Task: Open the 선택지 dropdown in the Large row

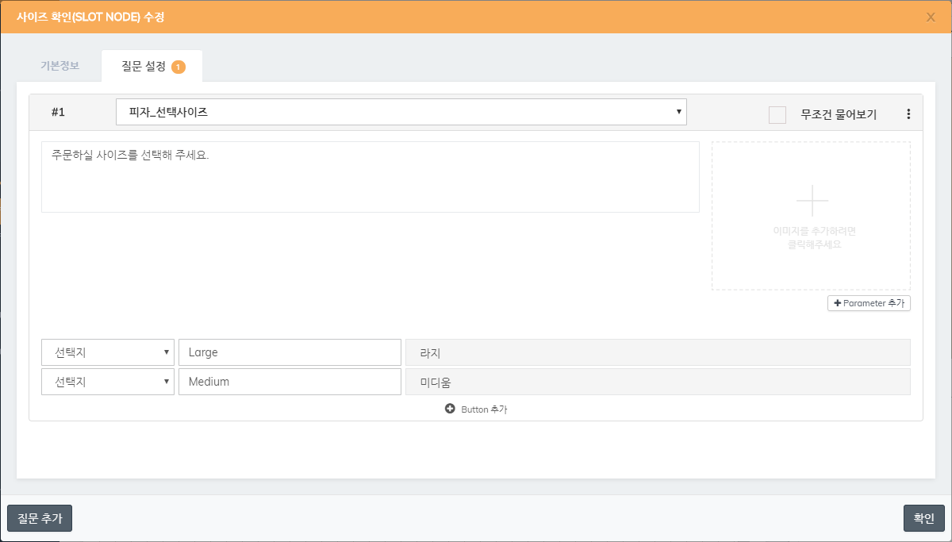Action: [108, 352]
